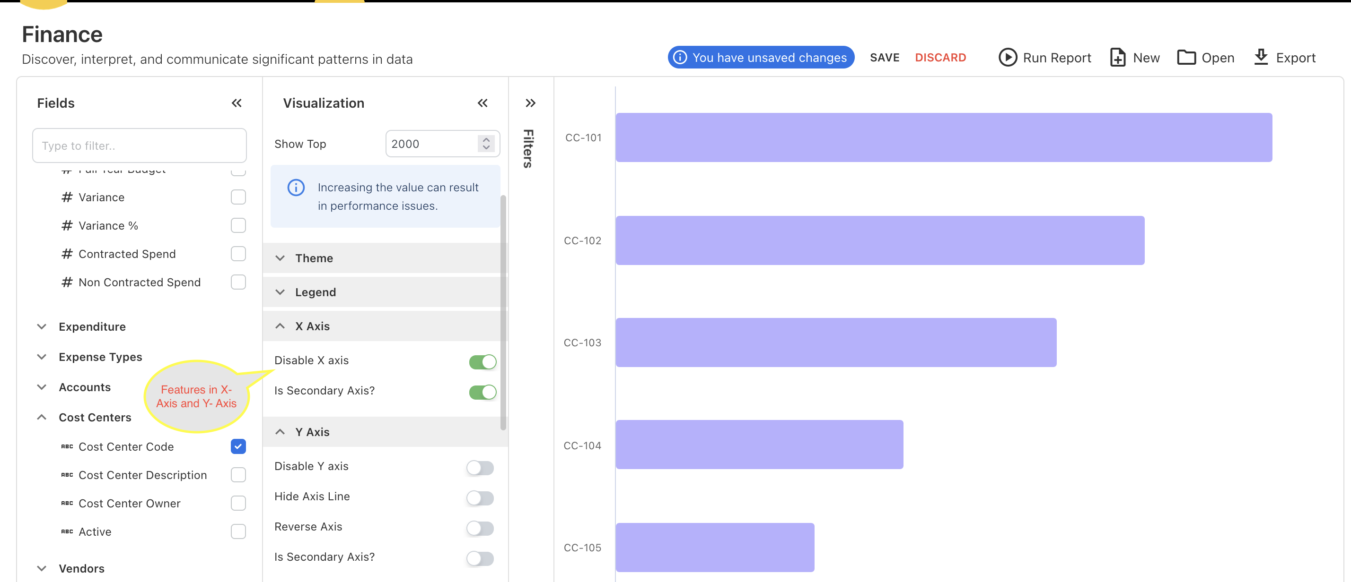Enable the Reverse Axis toggle
This screenshot has width=1351, height=582.
point(480,528)
